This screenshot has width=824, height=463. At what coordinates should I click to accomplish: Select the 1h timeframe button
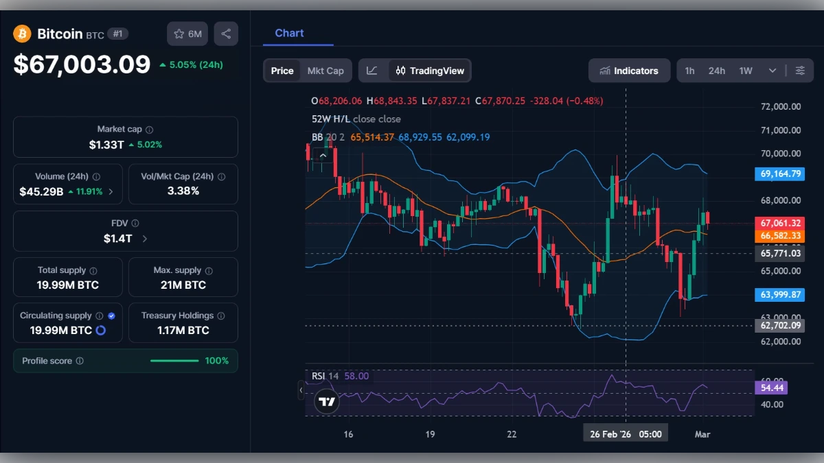coord(690,70)
